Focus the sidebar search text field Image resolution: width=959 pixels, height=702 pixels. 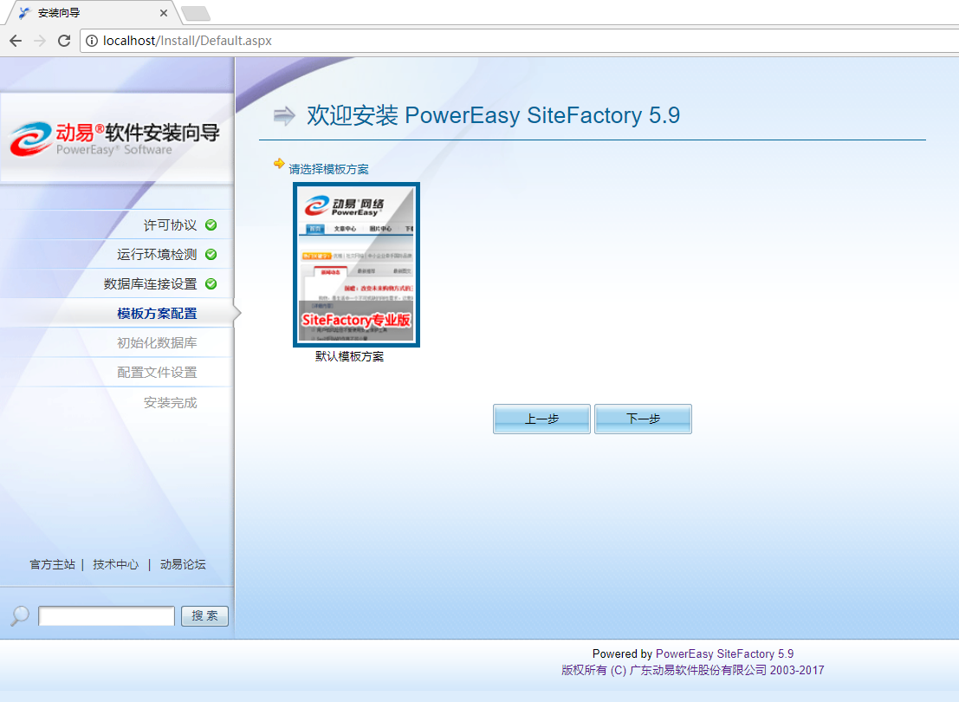pos(107,616)
